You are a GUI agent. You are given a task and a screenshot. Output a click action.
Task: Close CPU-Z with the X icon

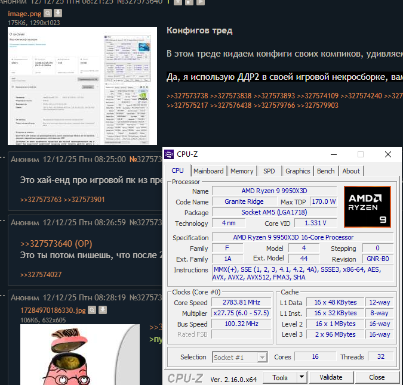(388, 154)
